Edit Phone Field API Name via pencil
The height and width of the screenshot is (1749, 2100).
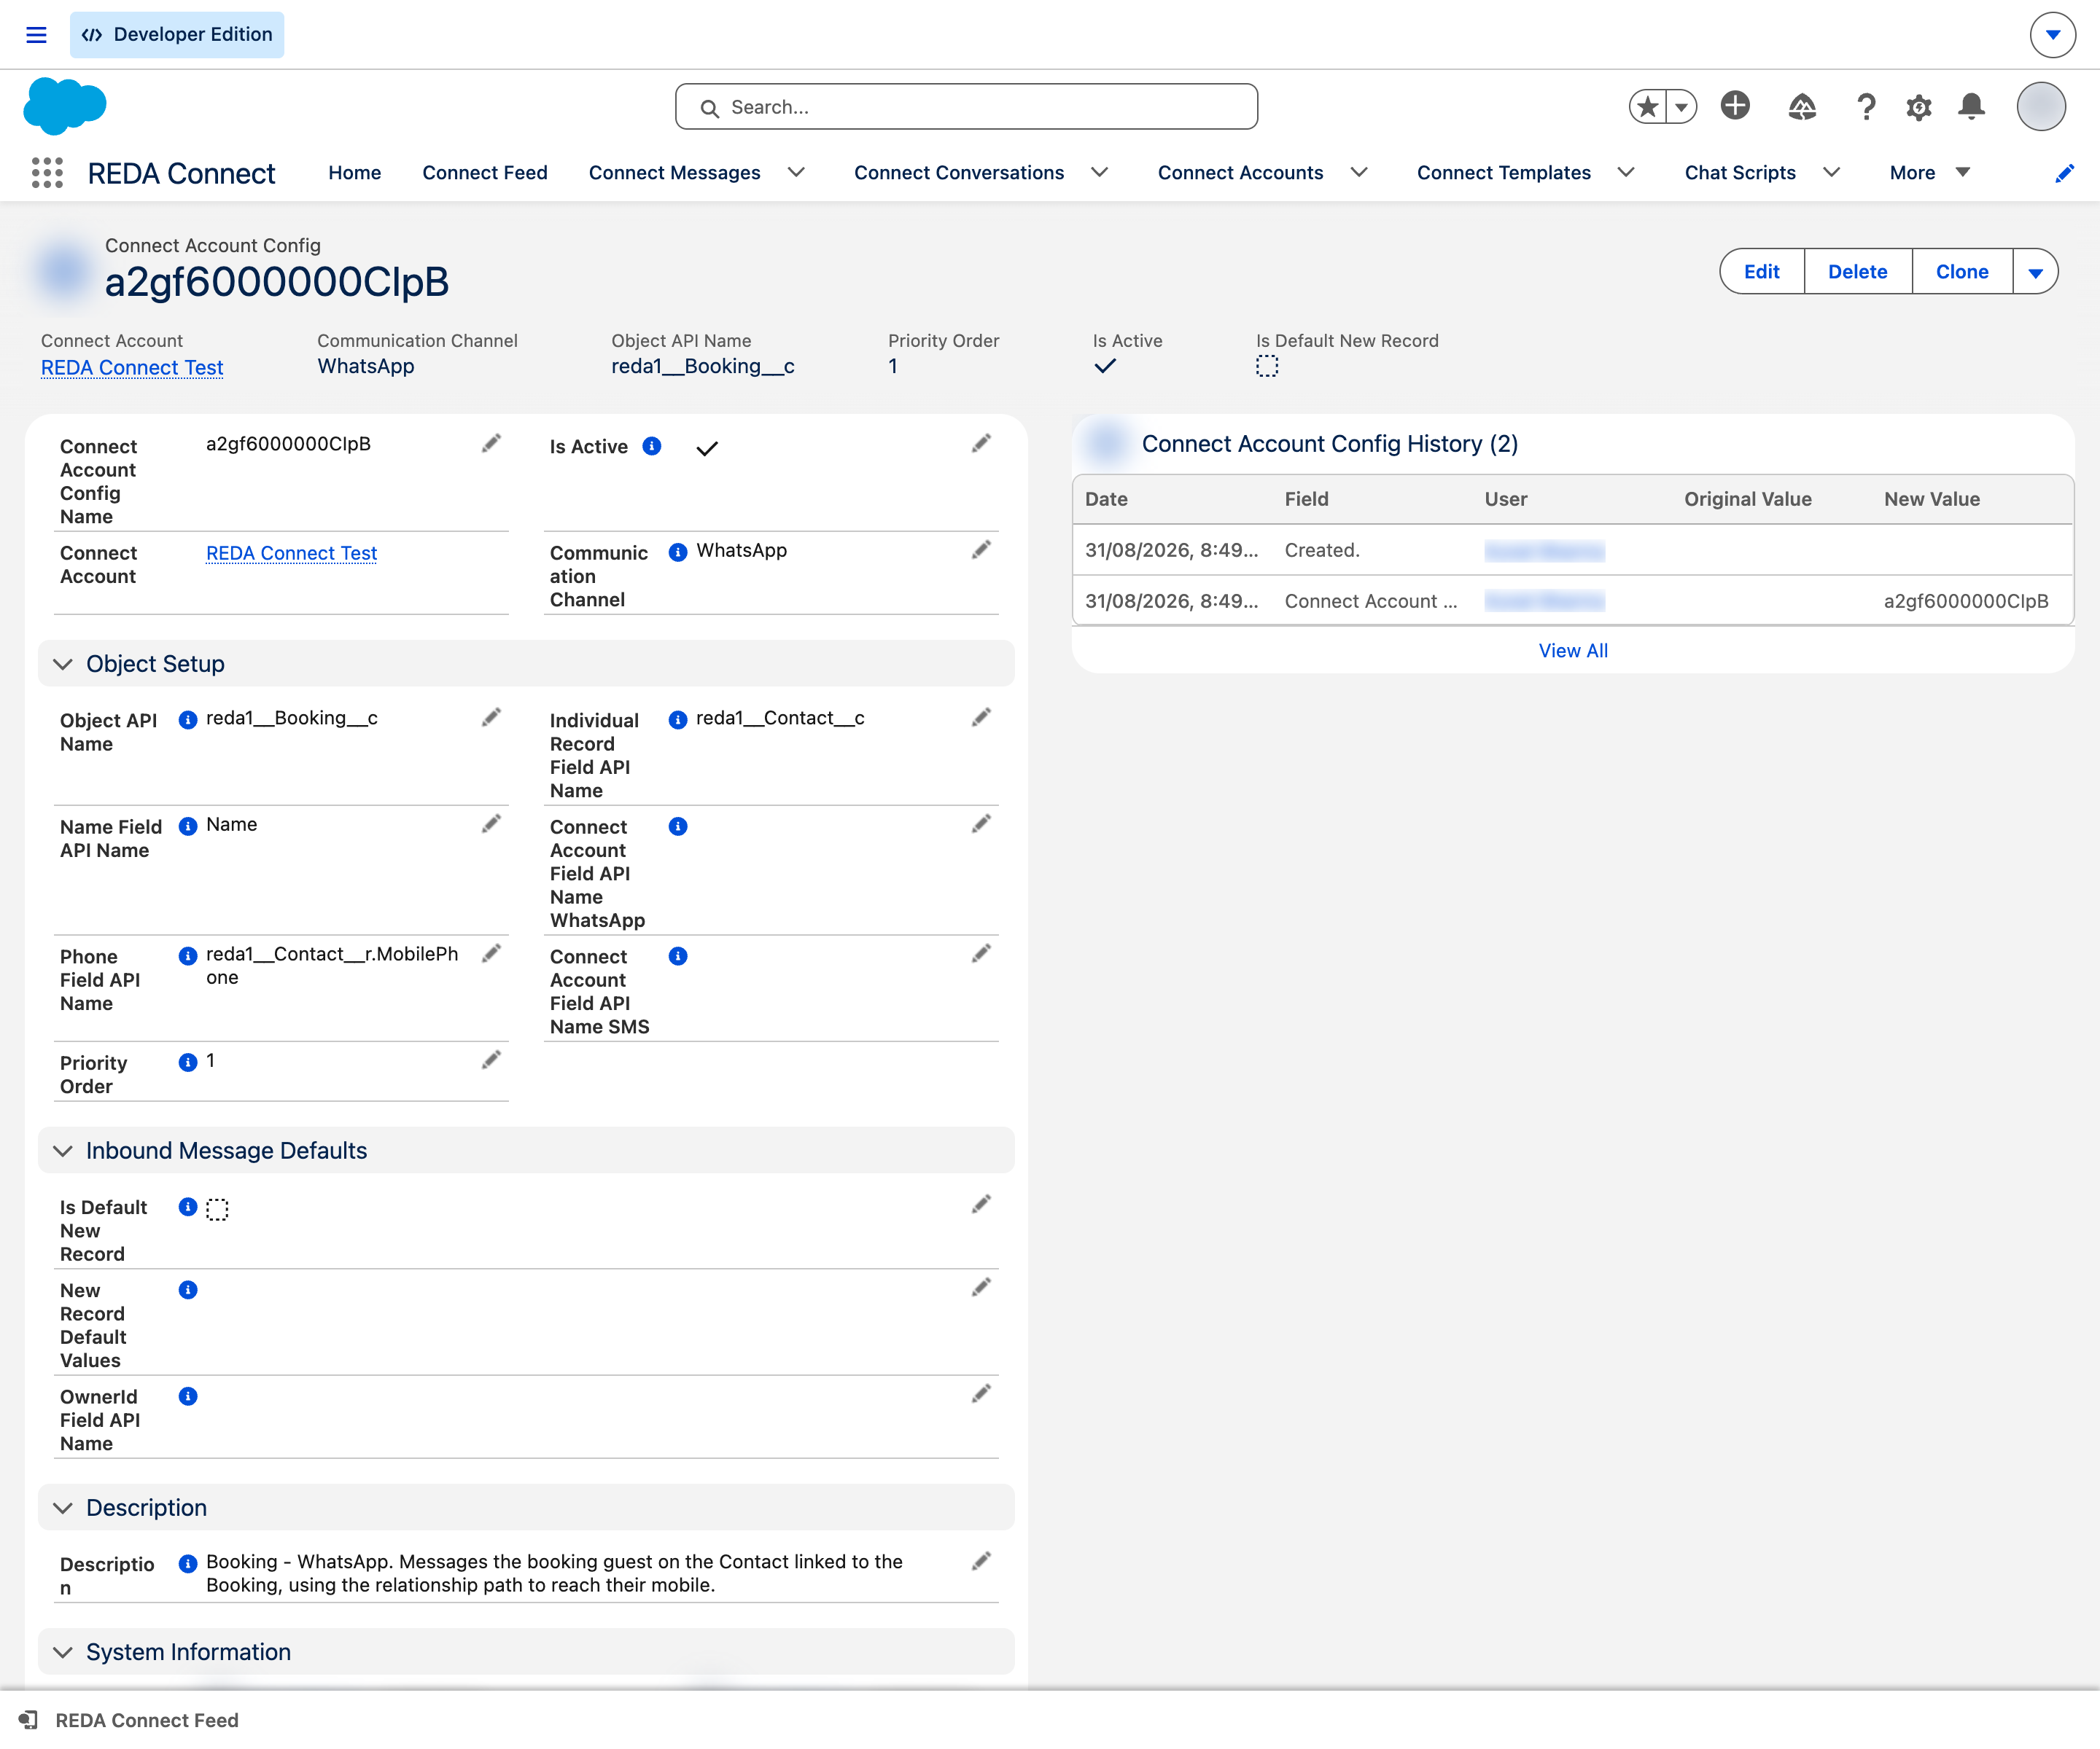click(491, 953)
